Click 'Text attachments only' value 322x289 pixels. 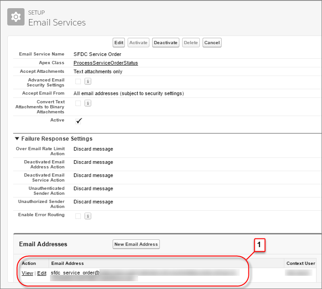(x=98, y=71)
